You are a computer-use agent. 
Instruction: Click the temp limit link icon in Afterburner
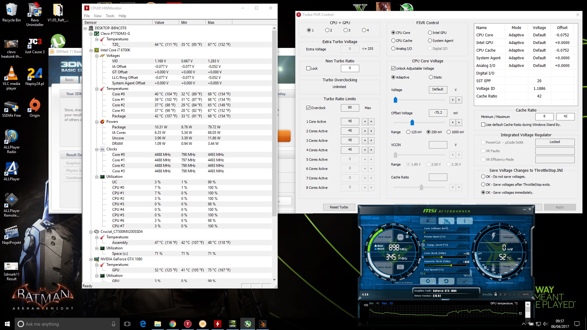tap(423, 245)
